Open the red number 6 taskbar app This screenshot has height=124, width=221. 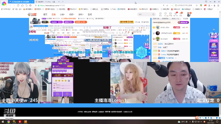click(20, 122)
